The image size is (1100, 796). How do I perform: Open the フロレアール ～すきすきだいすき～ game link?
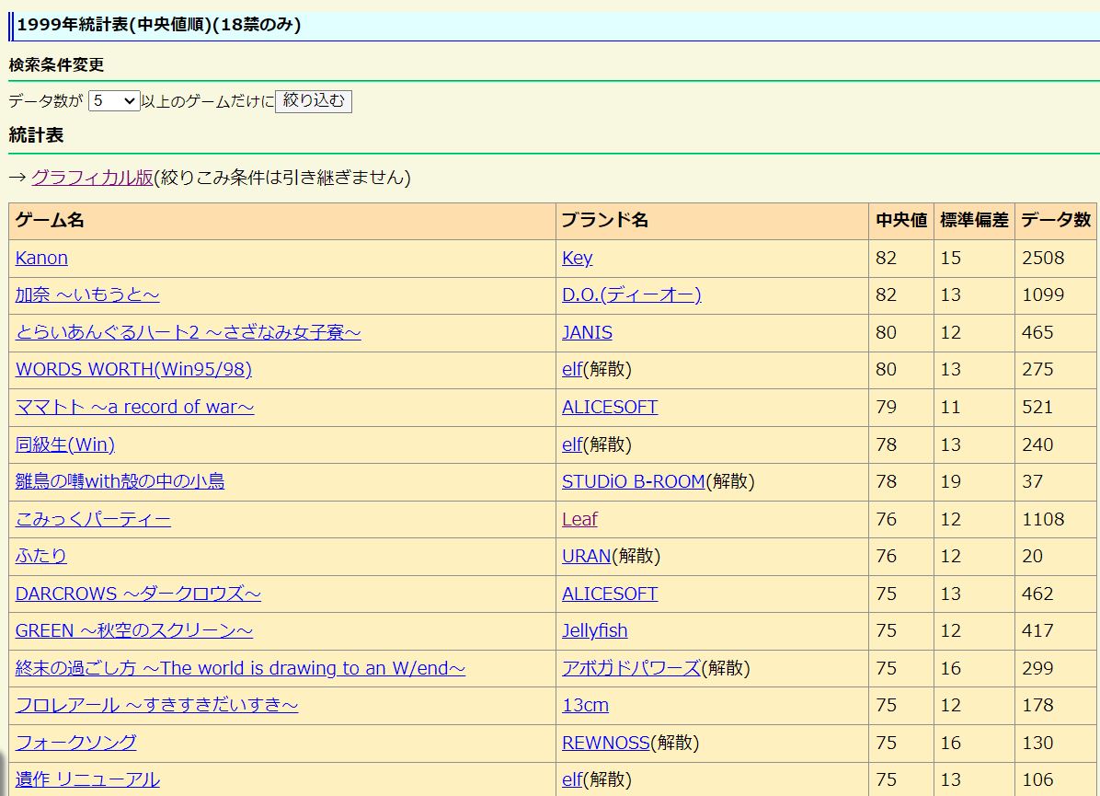click(156, 705)
